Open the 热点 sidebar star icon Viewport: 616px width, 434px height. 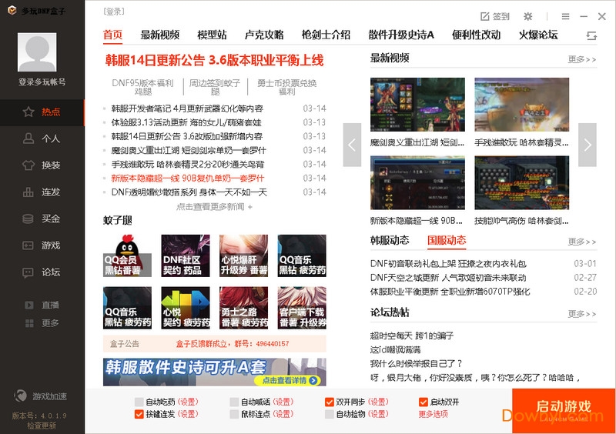point(28,112)
